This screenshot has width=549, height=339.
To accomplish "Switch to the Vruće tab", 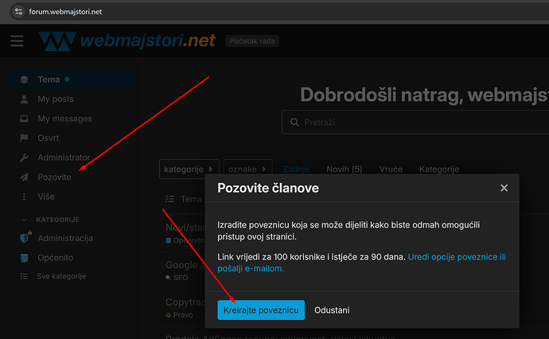I will [x=391, y=169].
